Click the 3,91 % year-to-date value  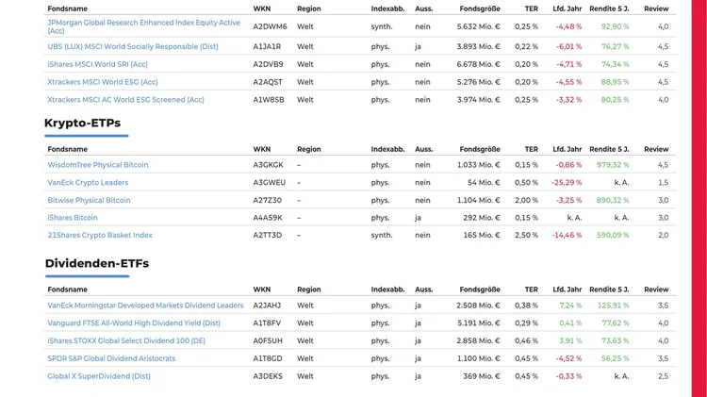(570, 340)
